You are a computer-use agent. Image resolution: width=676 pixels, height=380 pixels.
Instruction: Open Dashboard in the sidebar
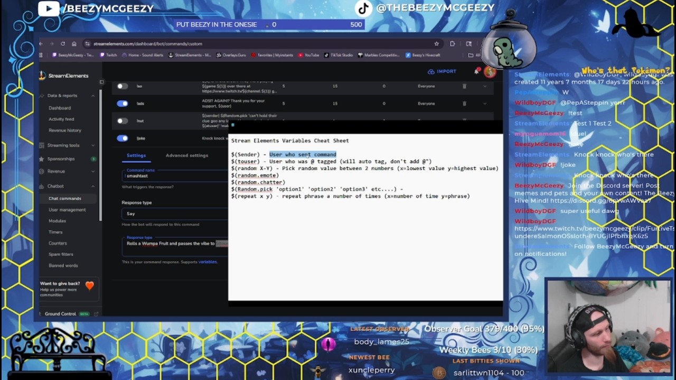click(60, 108)
